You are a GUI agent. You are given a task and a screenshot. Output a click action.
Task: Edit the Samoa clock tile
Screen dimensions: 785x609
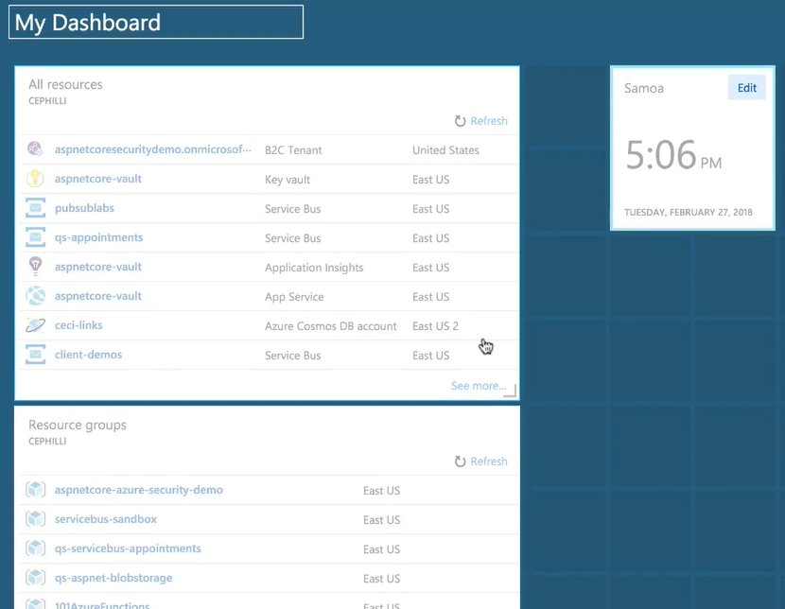[x=746, y=88]
